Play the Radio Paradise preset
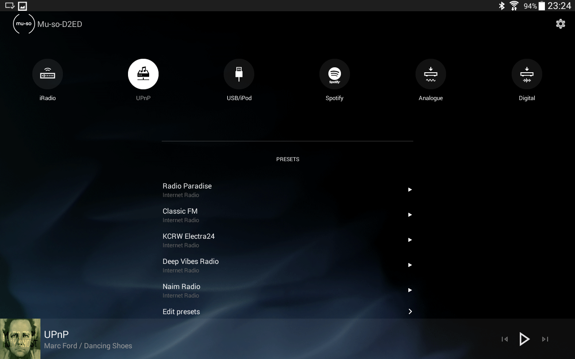575x359 pixels. click(x=410, y=189)
